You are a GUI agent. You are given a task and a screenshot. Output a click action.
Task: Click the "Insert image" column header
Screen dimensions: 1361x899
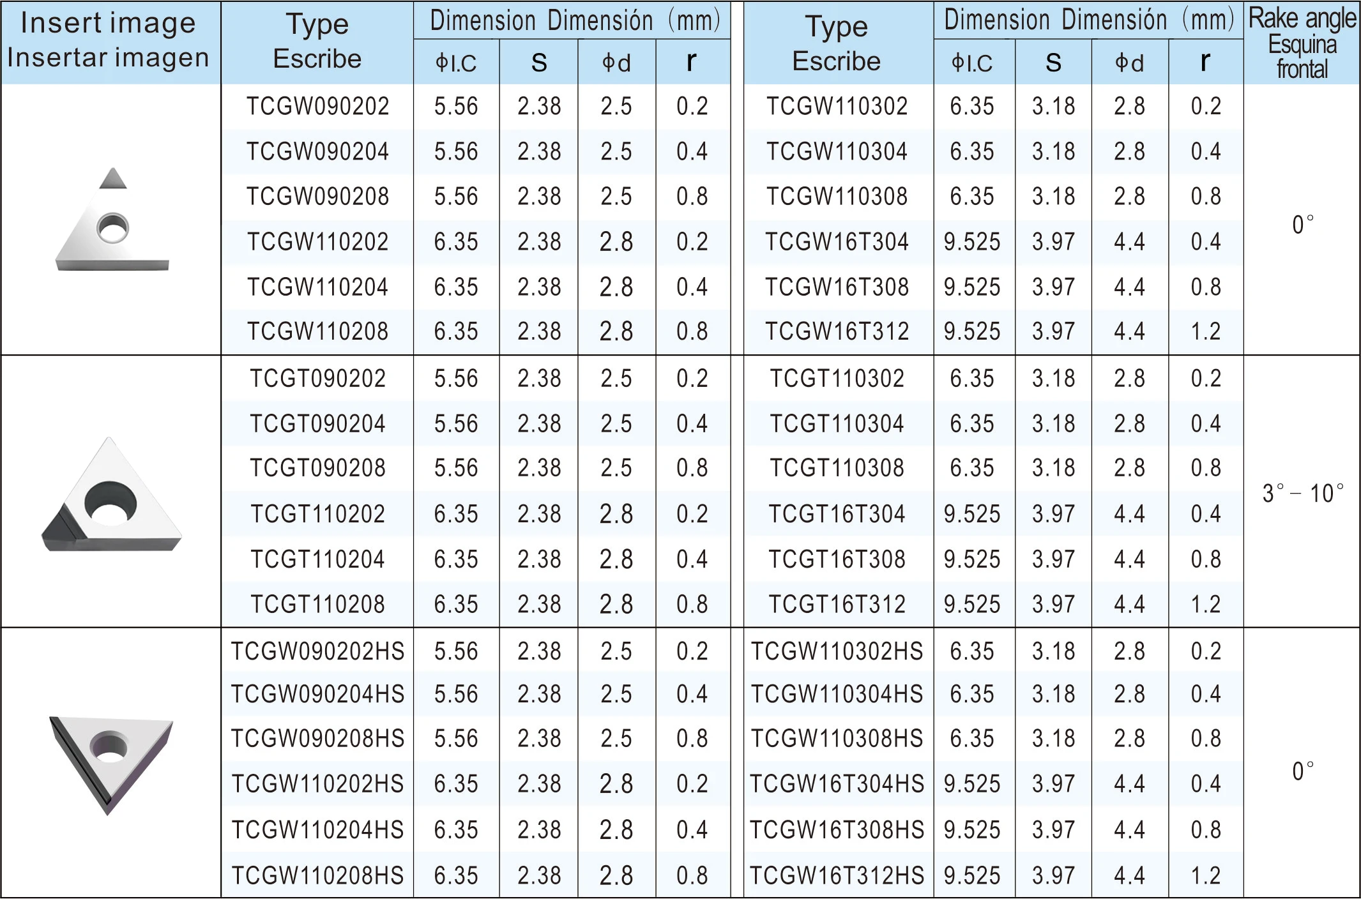pos(109,40)
